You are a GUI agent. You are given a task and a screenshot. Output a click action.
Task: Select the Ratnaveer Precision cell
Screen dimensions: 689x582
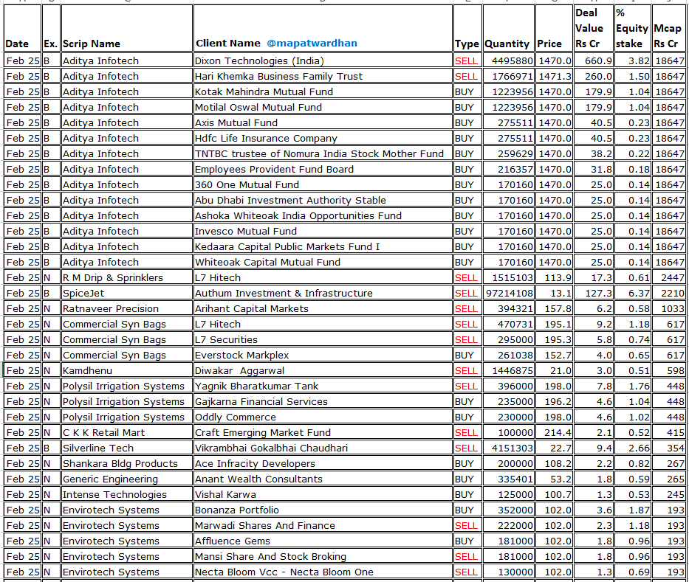pyautogui.click(x=126, y=308)
